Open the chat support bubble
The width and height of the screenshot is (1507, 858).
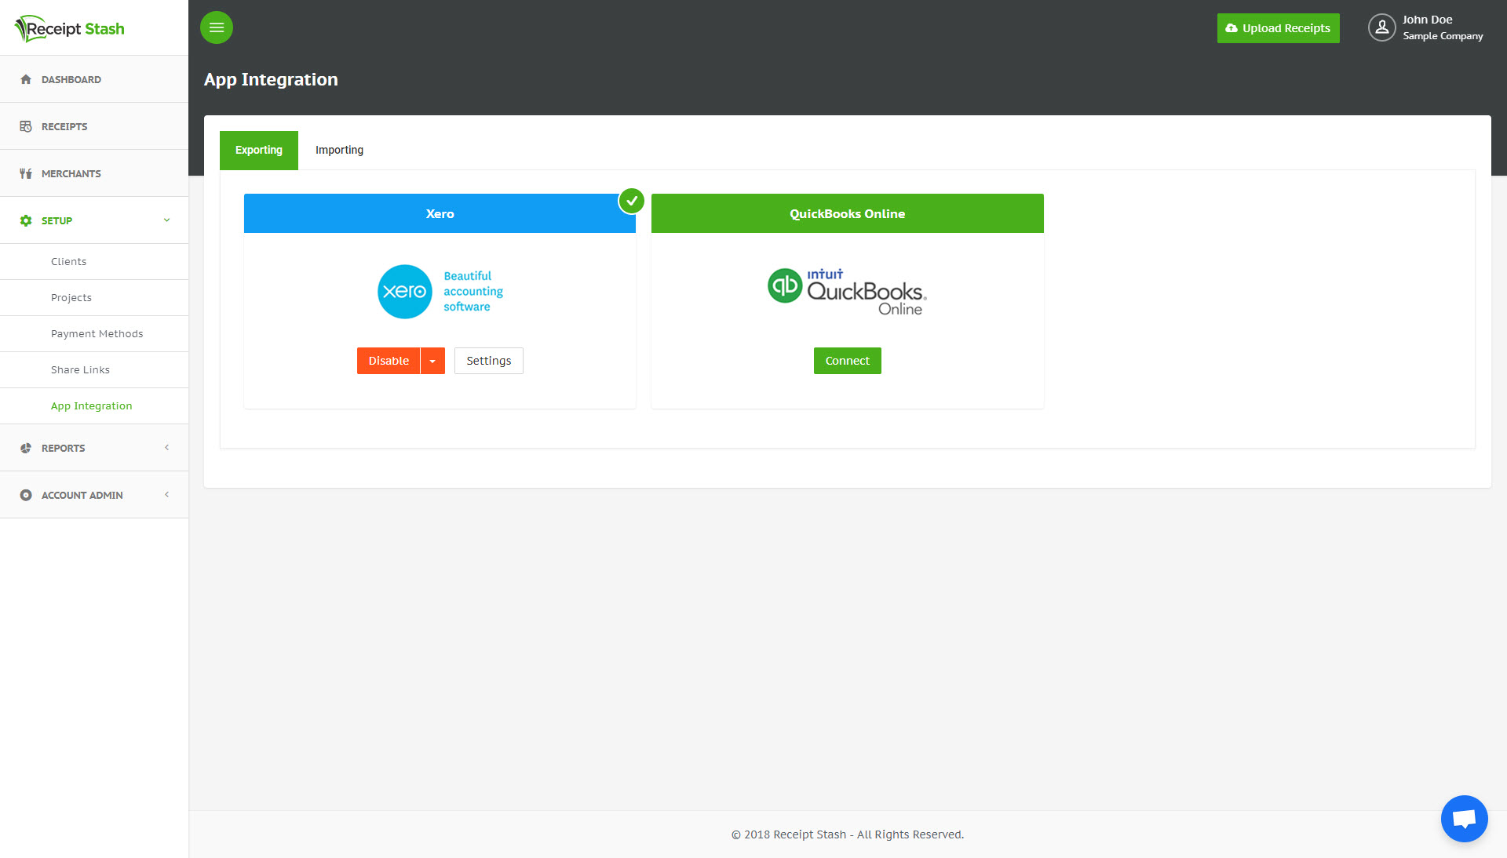(1464, 819)
